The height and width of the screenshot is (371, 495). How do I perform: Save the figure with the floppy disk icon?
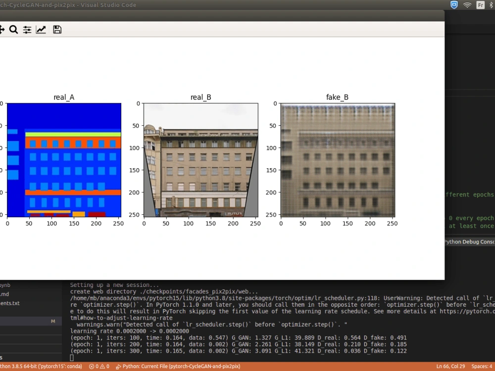[x=57, y=30]
